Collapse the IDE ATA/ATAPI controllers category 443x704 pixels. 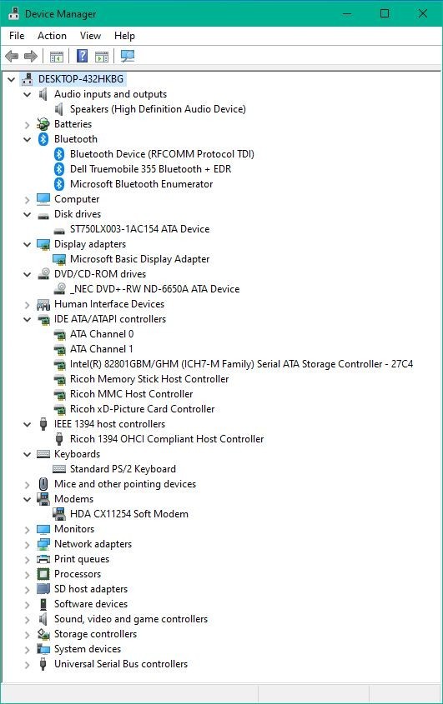[27, 320]
